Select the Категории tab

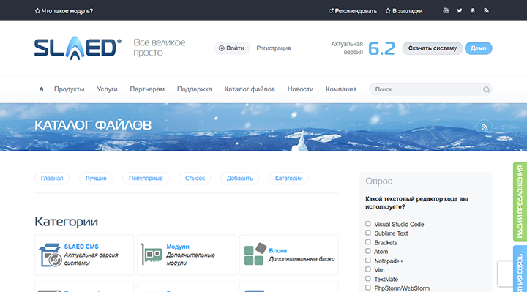pos(288,179)
